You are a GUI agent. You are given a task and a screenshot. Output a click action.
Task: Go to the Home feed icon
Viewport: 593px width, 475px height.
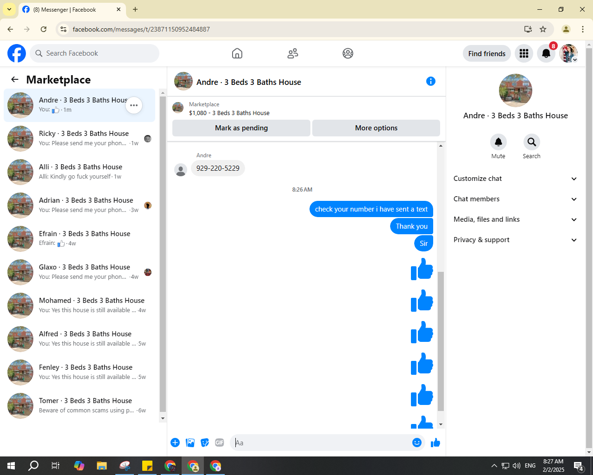[x=237, y=53]
